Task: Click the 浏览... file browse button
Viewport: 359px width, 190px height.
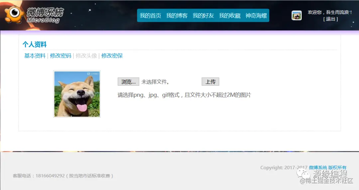Action: click(128, 82)
